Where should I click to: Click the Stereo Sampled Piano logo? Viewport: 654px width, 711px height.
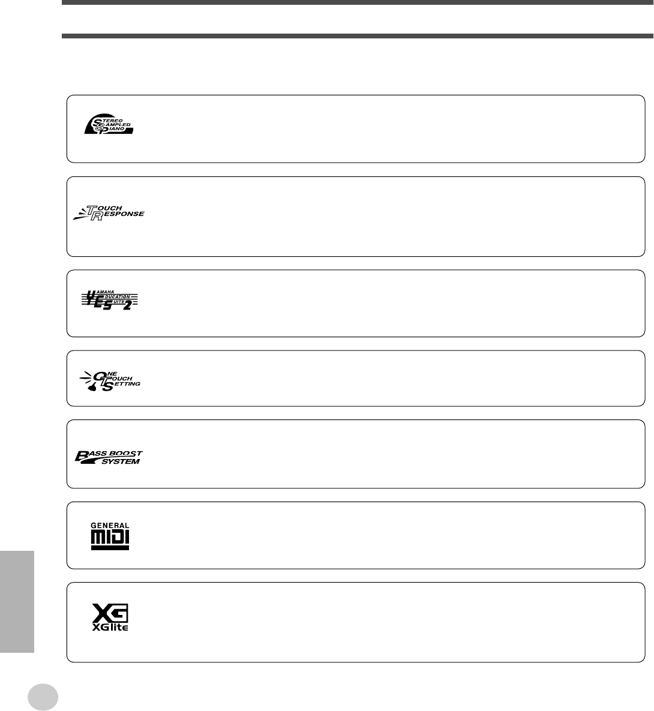point(108,124)
